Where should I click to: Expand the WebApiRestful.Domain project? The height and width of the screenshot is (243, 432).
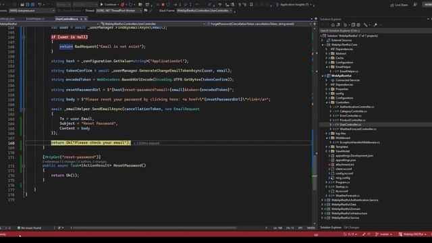click(322, 209)
